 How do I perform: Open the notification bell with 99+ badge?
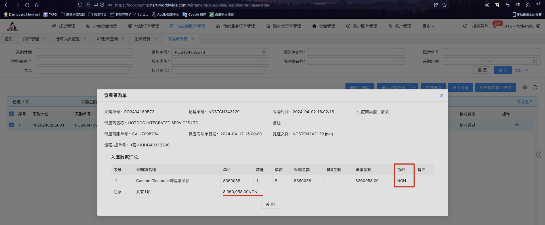[494, 26]
